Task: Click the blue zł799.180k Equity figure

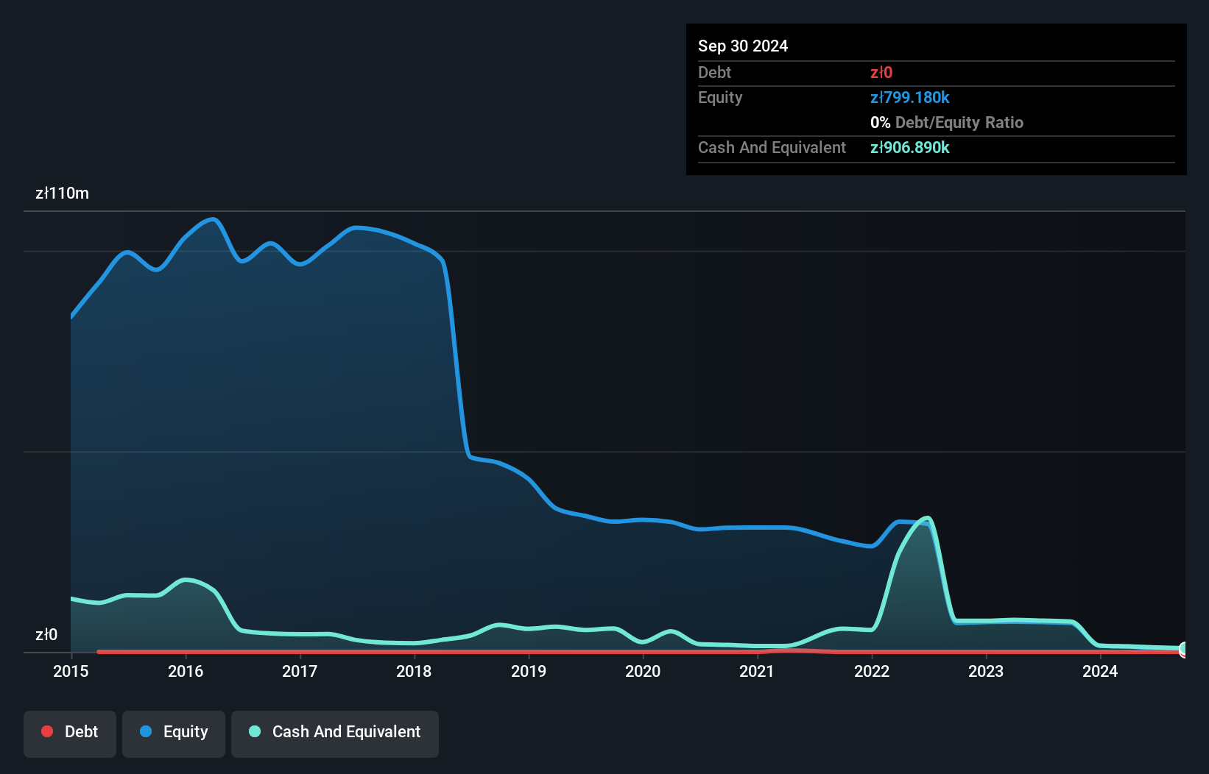Action: pyautogui.click(x=909, y=97)
